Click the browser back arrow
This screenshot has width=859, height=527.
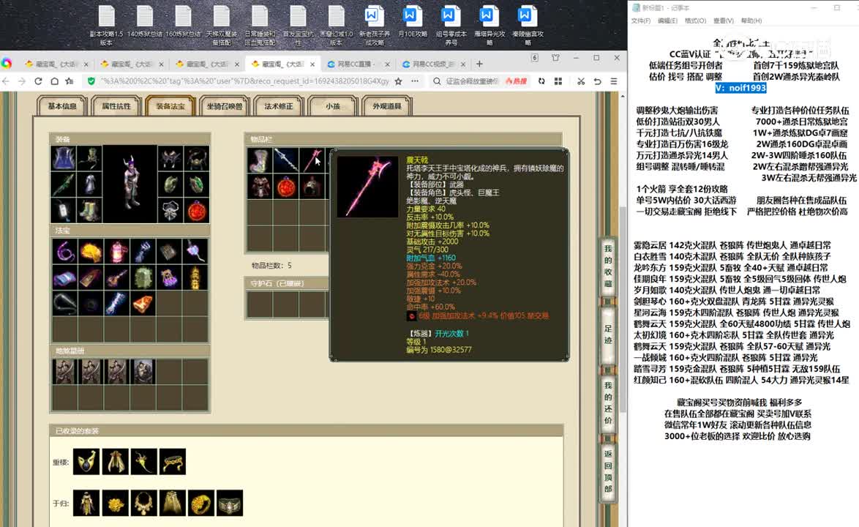coord(6,81)
